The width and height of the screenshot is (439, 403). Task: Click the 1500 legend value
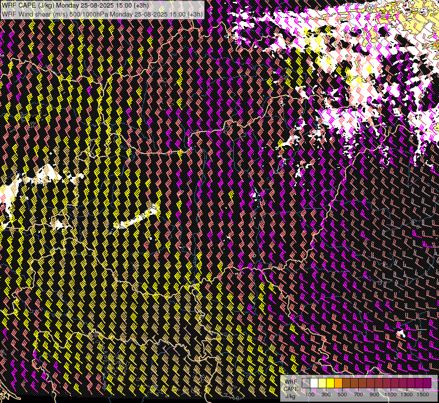coord(423,394)
